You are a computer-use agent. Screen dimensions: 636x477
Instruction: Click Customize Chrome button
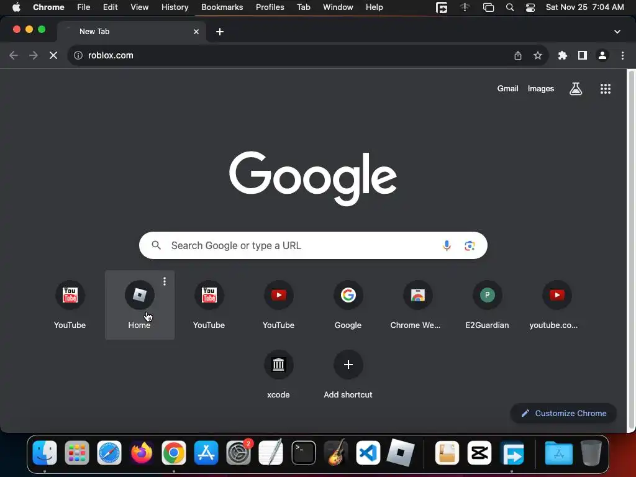(563, 413)
